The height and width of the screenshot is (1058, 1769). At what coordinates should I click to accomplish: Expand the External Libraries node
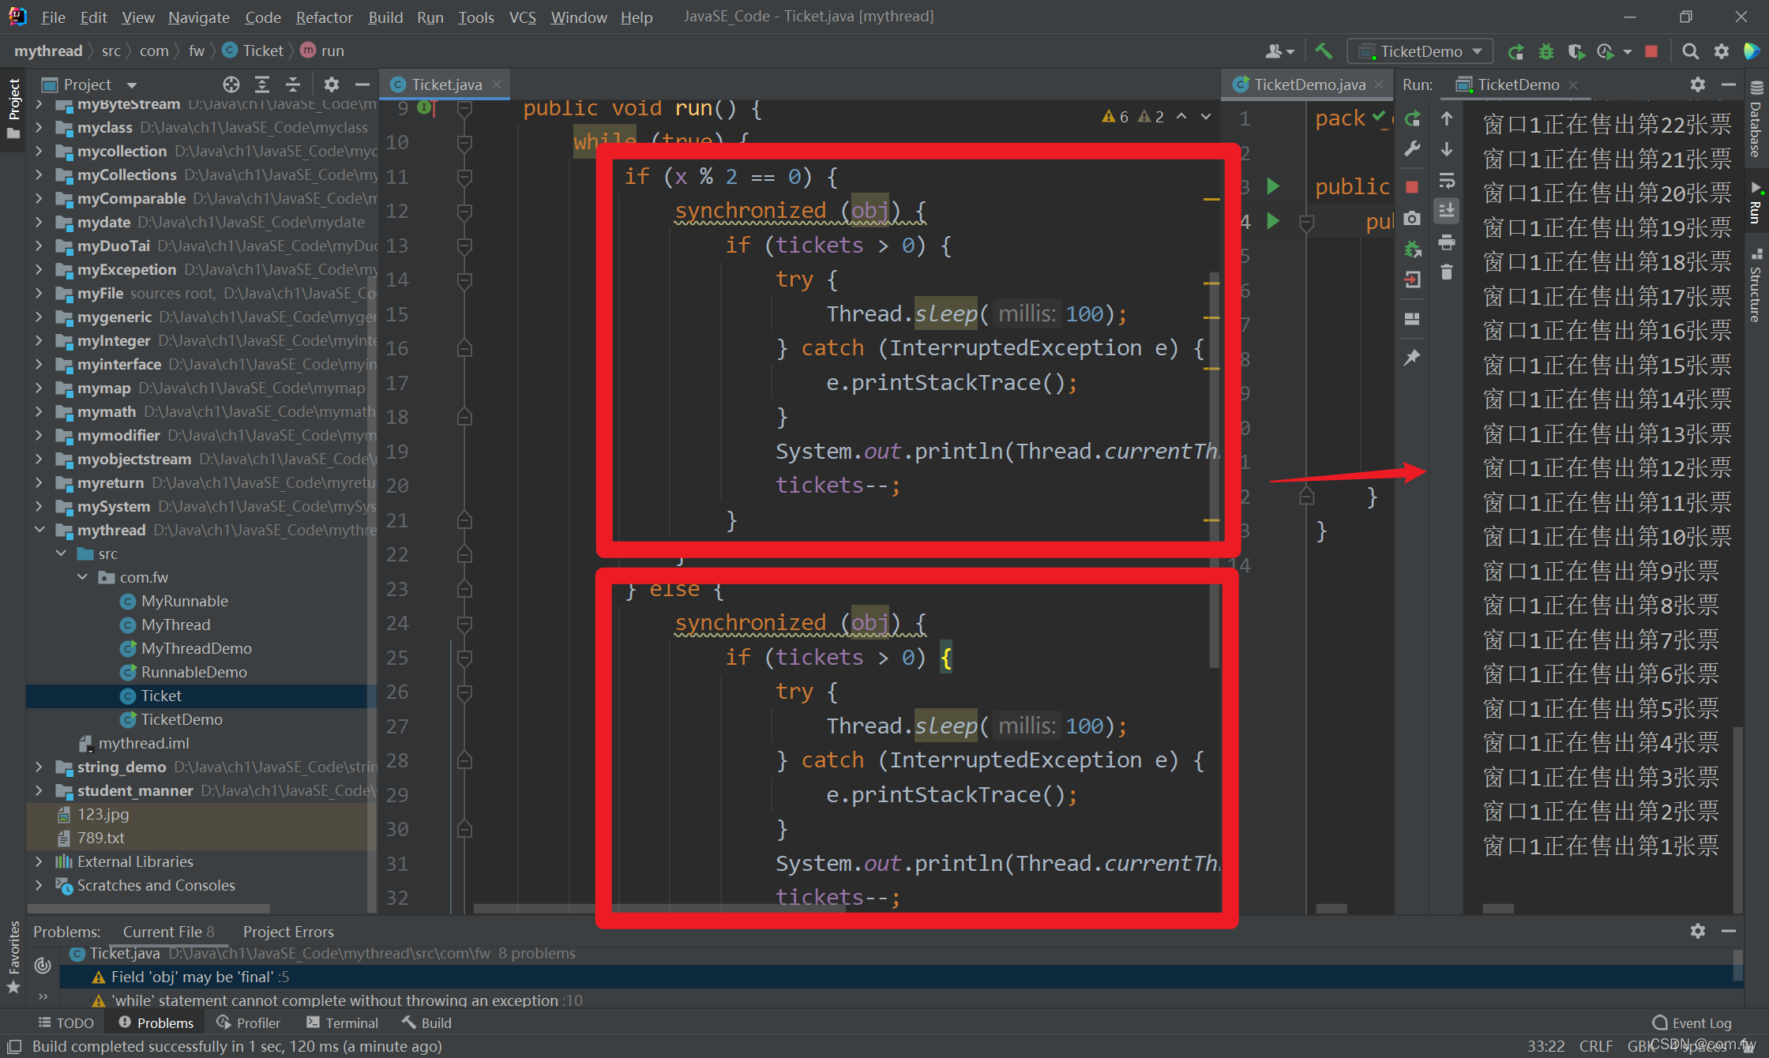(39, 861)
